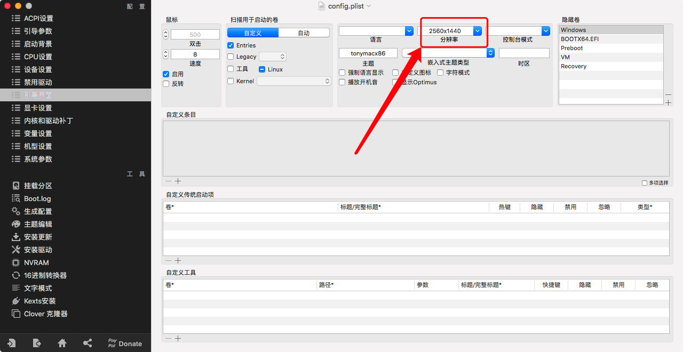Image resolution: width=683 pixels, height=352 pixels.
Task: Enable 强制语言显示 checkbox
Action: click(342, 73)
